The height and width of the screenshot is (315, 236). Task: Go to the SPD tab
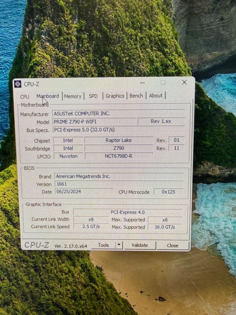tap(93, 96)
